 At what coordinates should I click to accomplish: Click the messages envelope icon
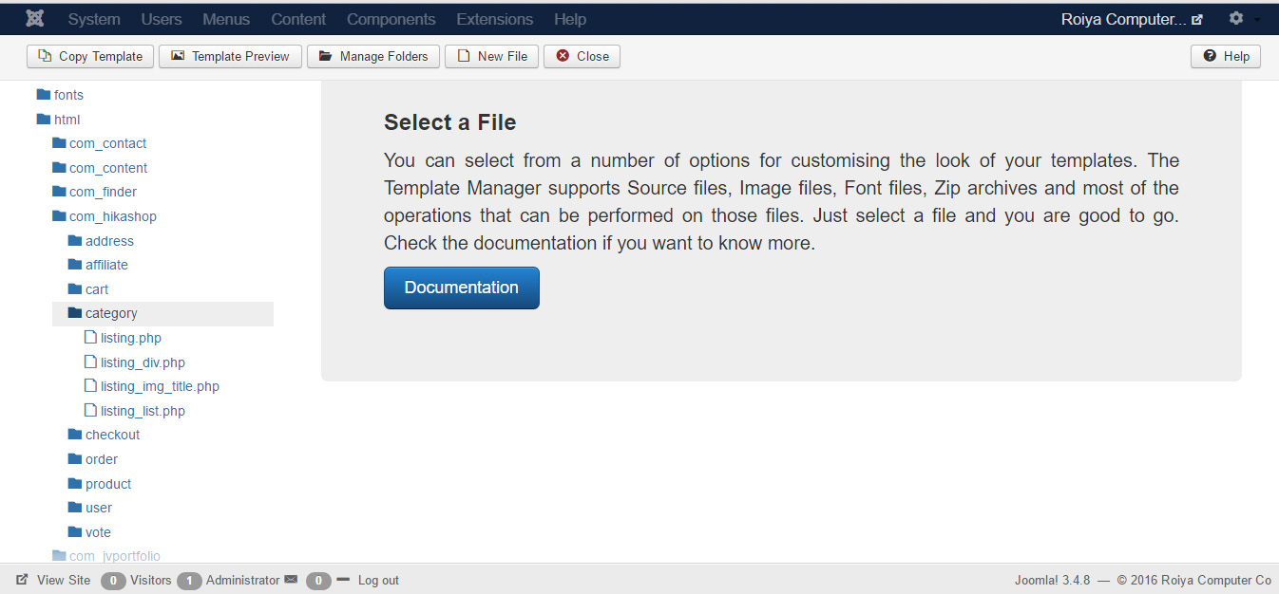[x=291, y=580]
